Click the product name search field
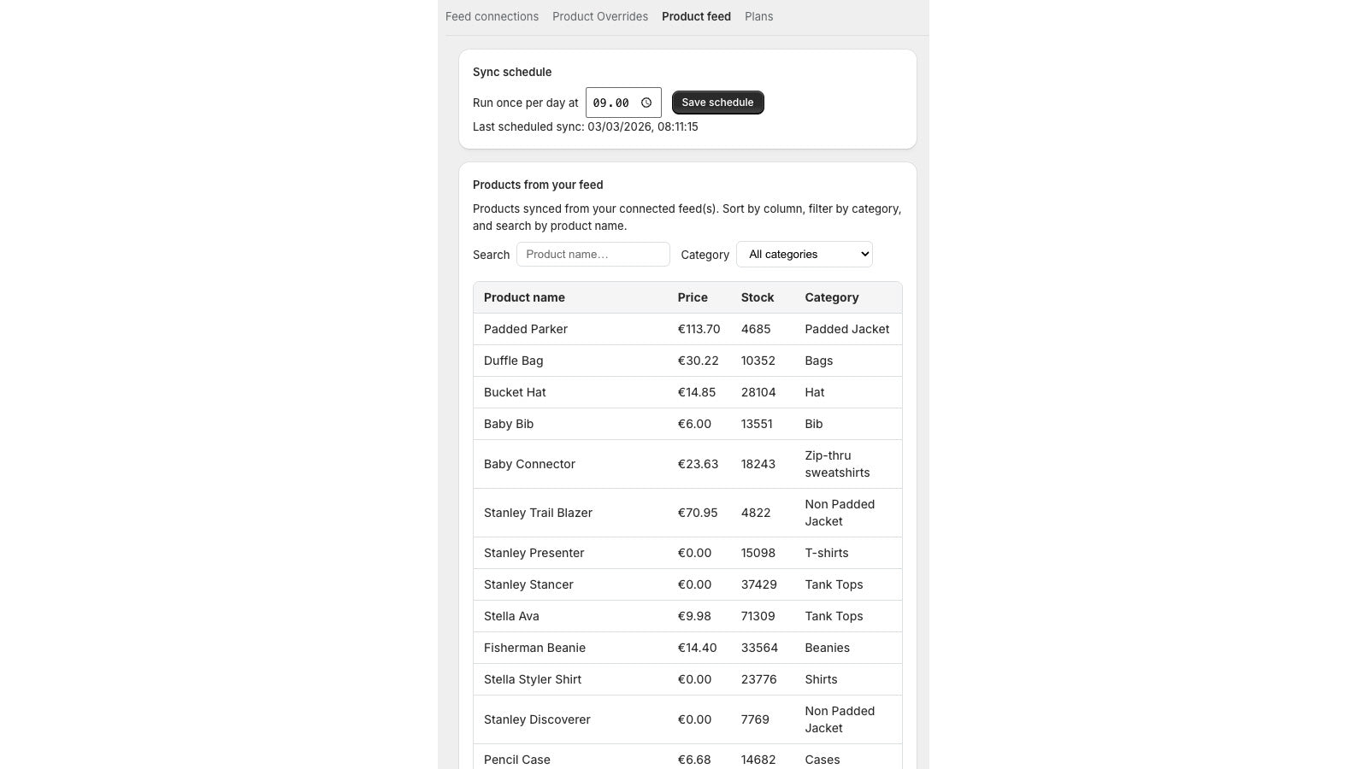This screenshot has width=1368, height=769. pyautogui.click(x=593, y=254)
